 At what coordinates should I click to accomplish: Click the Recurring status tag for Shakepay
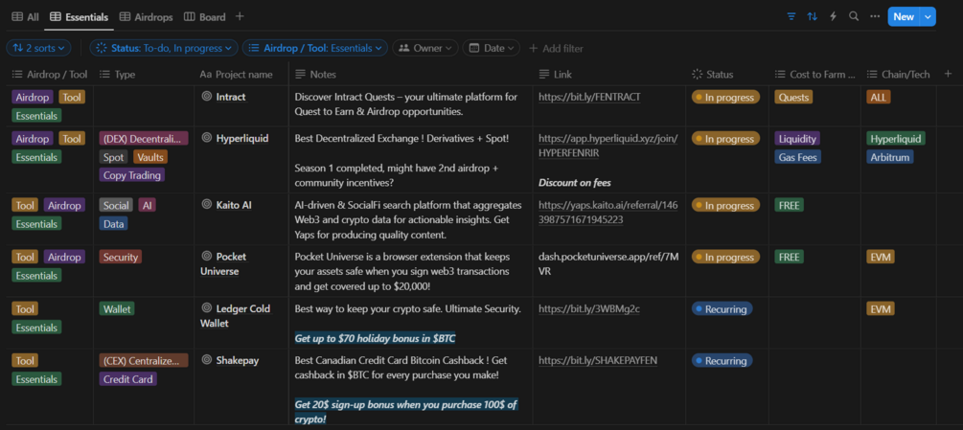tap(722, 361)
